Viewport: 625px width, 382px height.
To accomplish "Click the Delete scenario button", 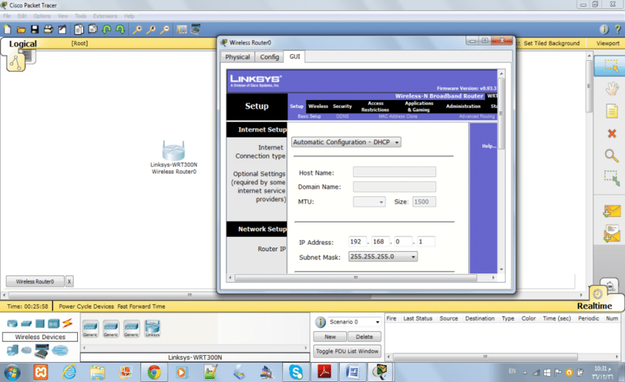I will [364, 336].
